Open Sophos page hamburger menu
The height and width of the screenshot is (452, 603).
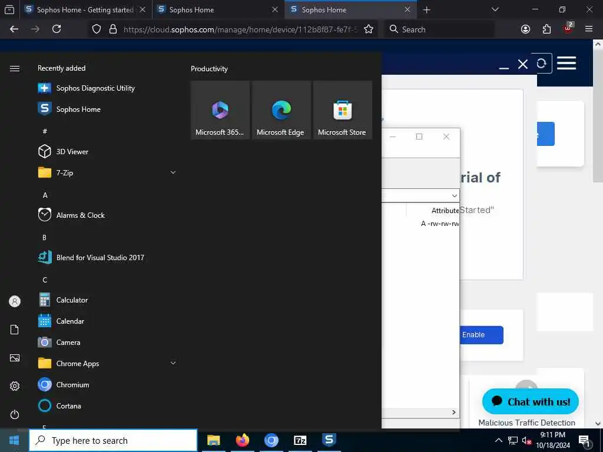(x=566, y=63)
